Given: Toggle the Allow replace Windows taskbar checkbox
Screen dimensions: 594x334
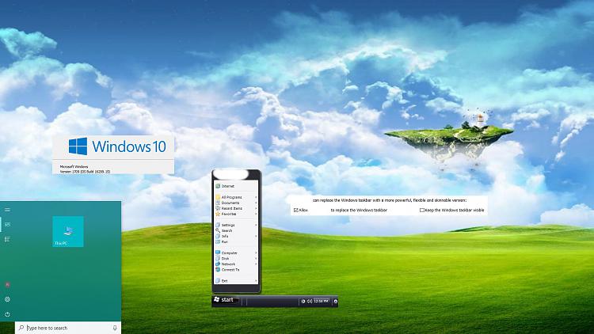Looking at the screenshot, I should 296,211.
